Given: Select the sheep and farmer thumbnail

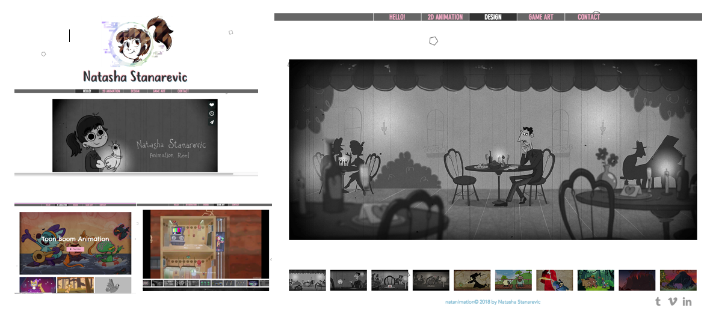Looking at the screenshot, I should (x=513, y=280).
